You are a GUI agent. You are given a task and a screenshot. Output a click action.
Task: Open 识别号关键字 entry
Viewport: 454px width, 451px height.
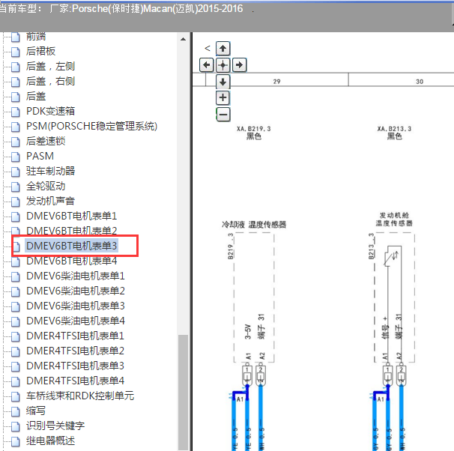(x=55, y=426)
